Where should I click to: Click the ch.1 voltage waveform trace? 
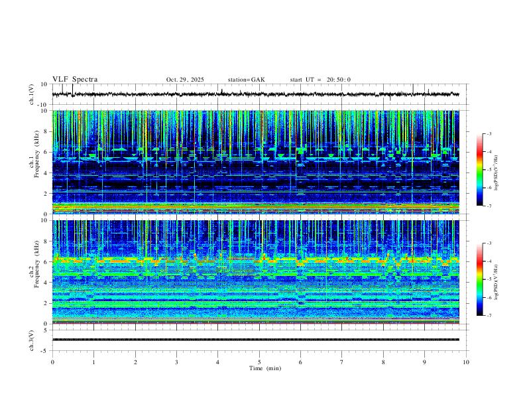[256, 94]
